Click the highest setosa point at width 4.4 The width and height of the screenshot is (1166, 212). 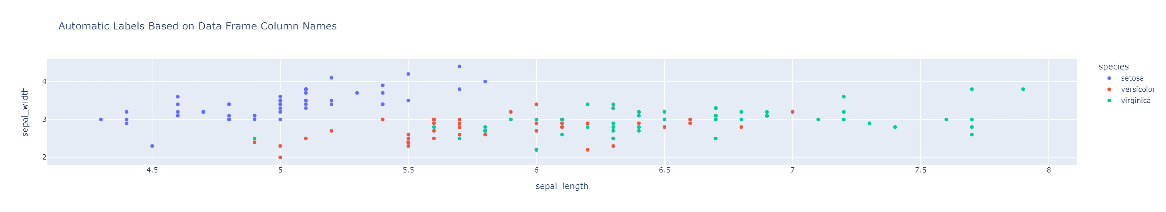[460, 66]
